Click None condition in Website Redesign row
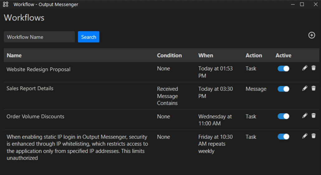Viewport: 321px width, 175px height. click(163, 68)
